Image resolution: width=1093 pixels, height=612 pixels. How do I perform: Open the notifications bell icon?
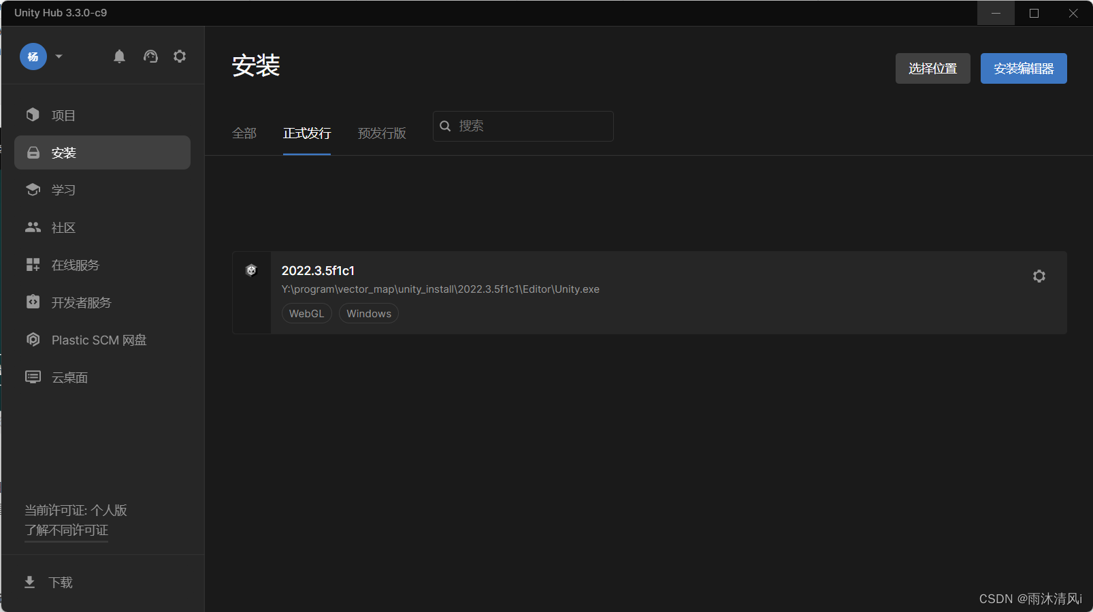coord(119,57)
